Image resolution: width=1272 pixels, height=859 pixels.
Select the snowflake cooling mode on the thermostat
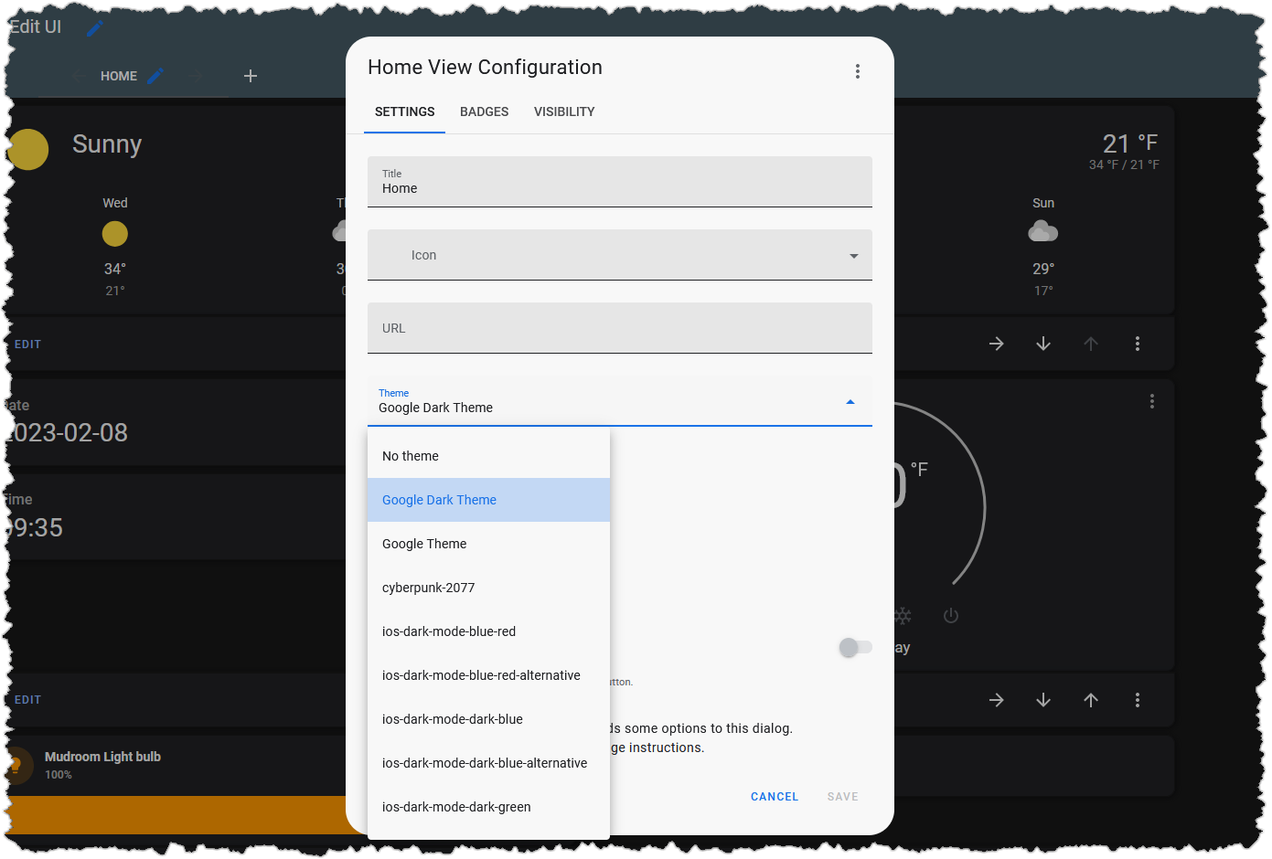(x=903, y=616)
